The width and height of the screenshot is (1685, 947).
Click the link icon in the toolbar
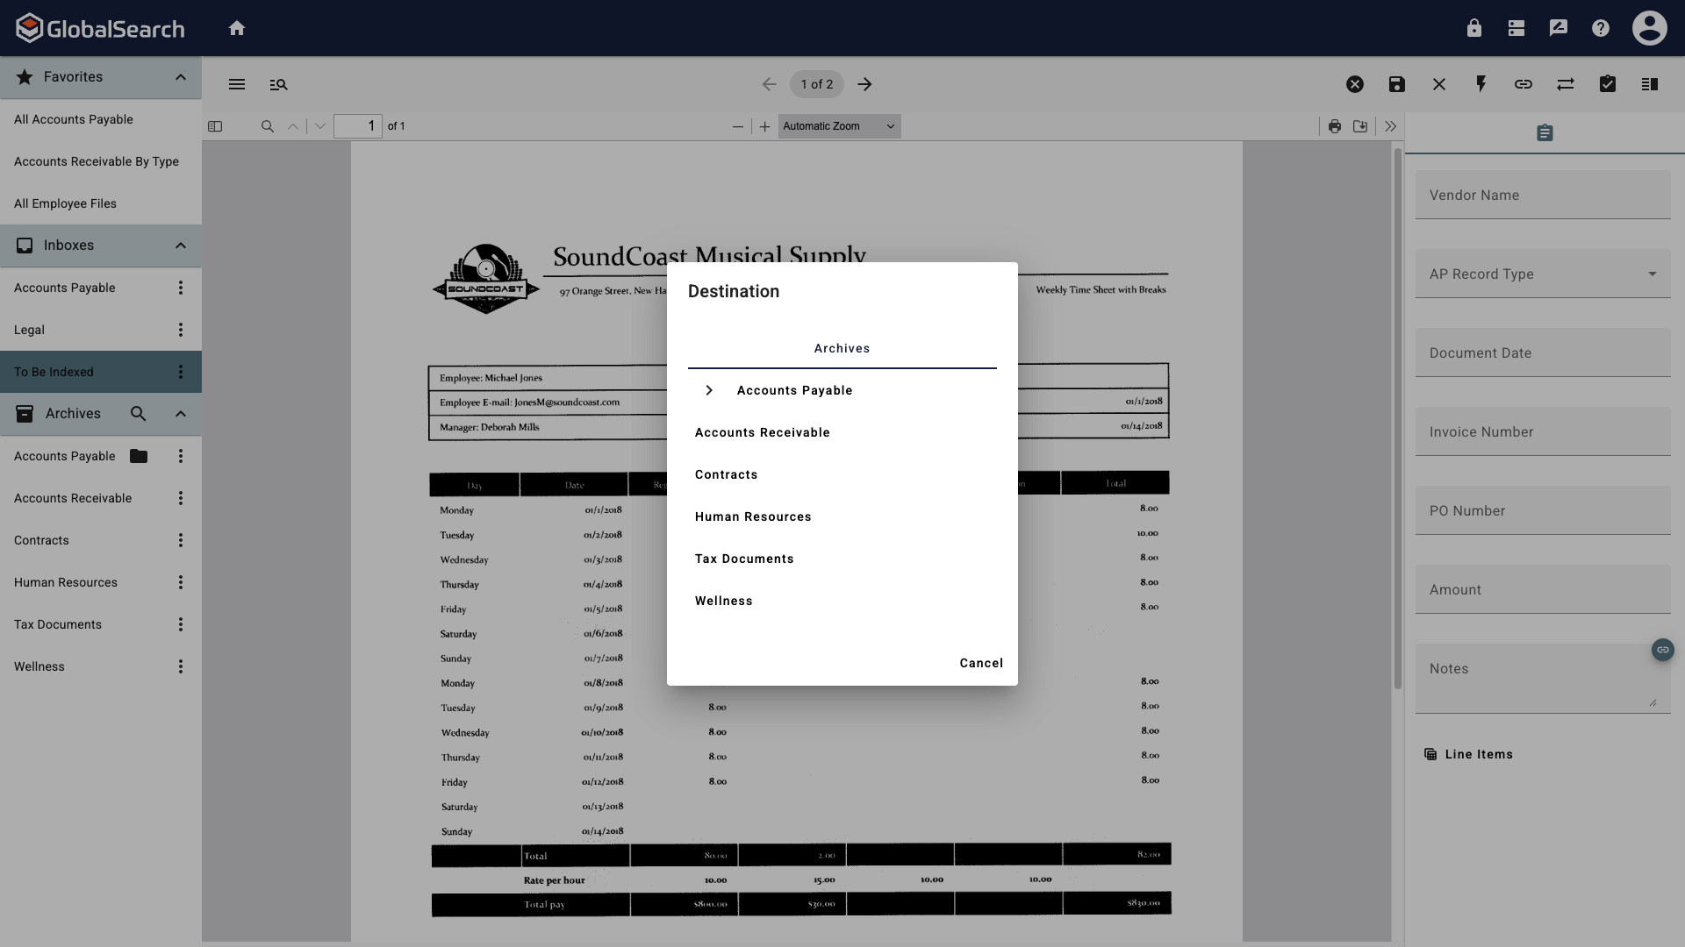coord(1524,83)
